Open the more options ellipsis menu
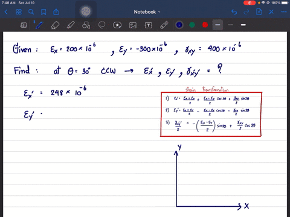 [x=284, y=12]
